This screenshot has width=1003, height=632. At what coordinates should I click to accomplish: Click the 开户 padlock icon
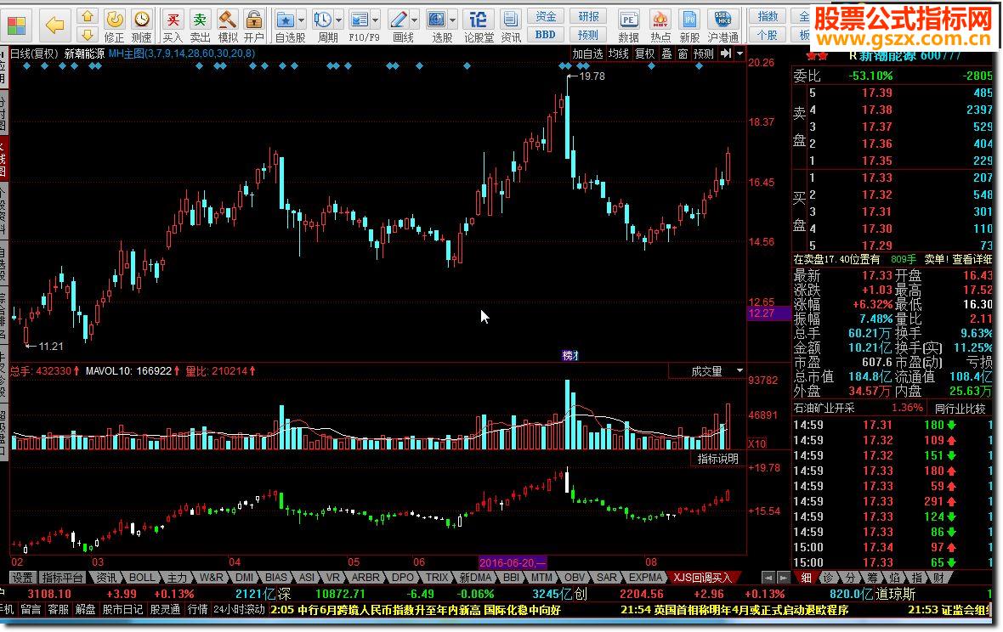tap(253, 24)
